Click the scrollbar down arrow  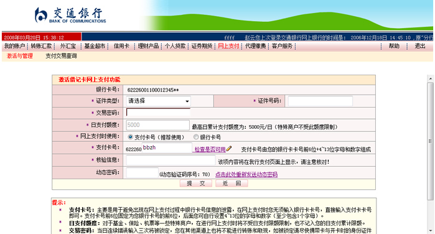click(431, 230)
